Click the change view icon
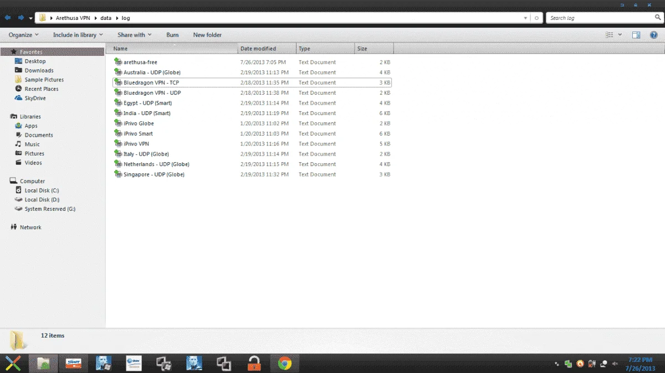Image resolution: width=665 pixels, height=373 pixels. pyautogui.click(x=610, y=35)
